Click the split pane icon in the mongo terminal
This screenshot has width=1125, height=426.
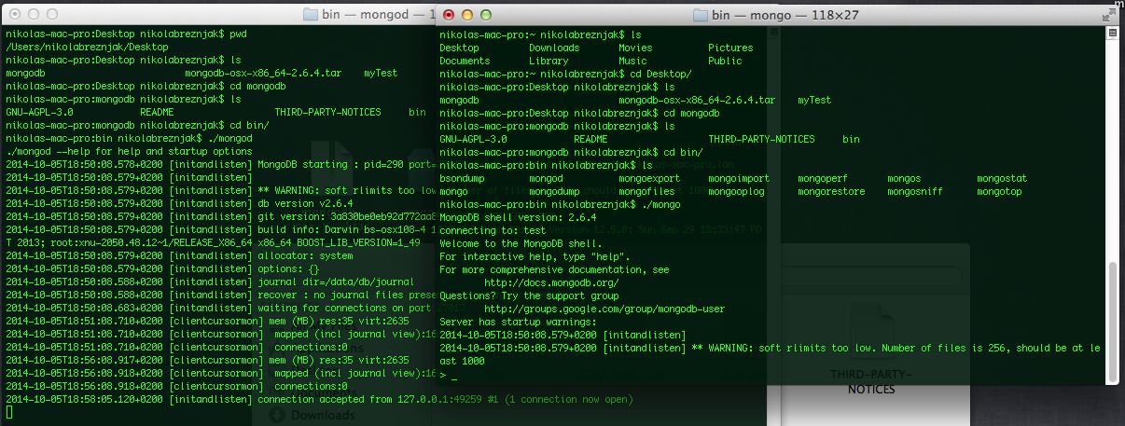(x=1112, y=34)
